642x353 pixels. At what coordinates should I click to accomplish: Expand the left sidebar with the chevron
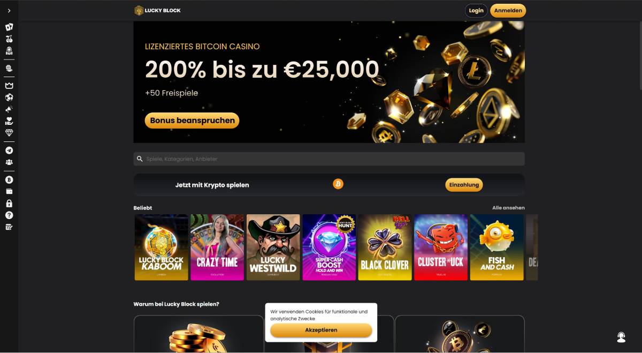(9, 11)
